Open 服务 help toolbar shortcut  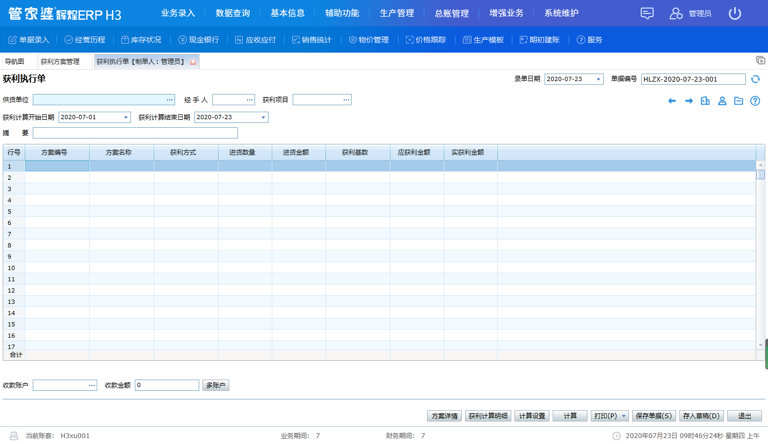pos(589,40)
